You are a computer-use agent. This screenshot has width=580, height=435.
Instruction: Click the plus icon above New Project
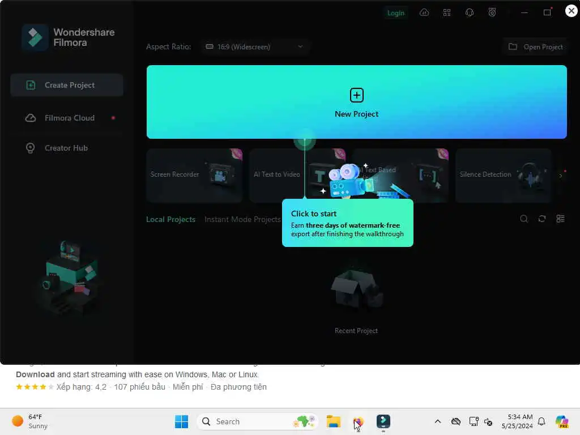pos(357,95)
